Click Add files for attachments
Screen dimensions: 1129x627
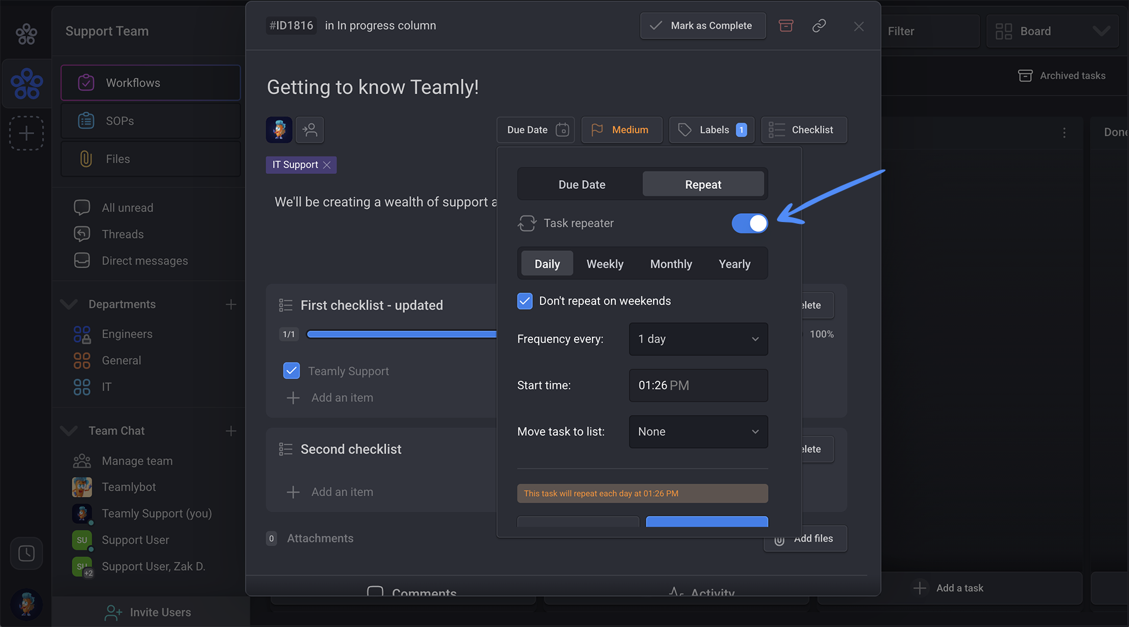tap(805, 539)
